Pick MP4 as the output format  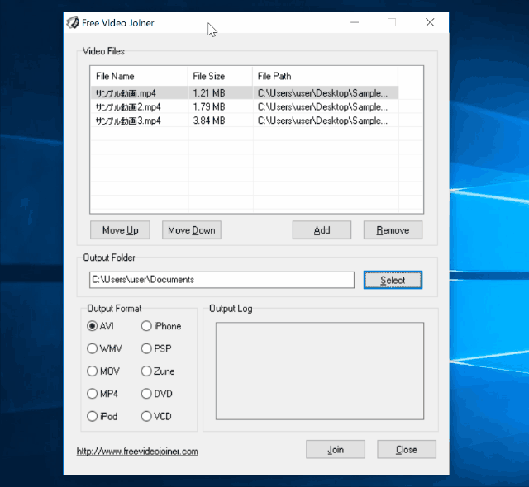point(92,394)
